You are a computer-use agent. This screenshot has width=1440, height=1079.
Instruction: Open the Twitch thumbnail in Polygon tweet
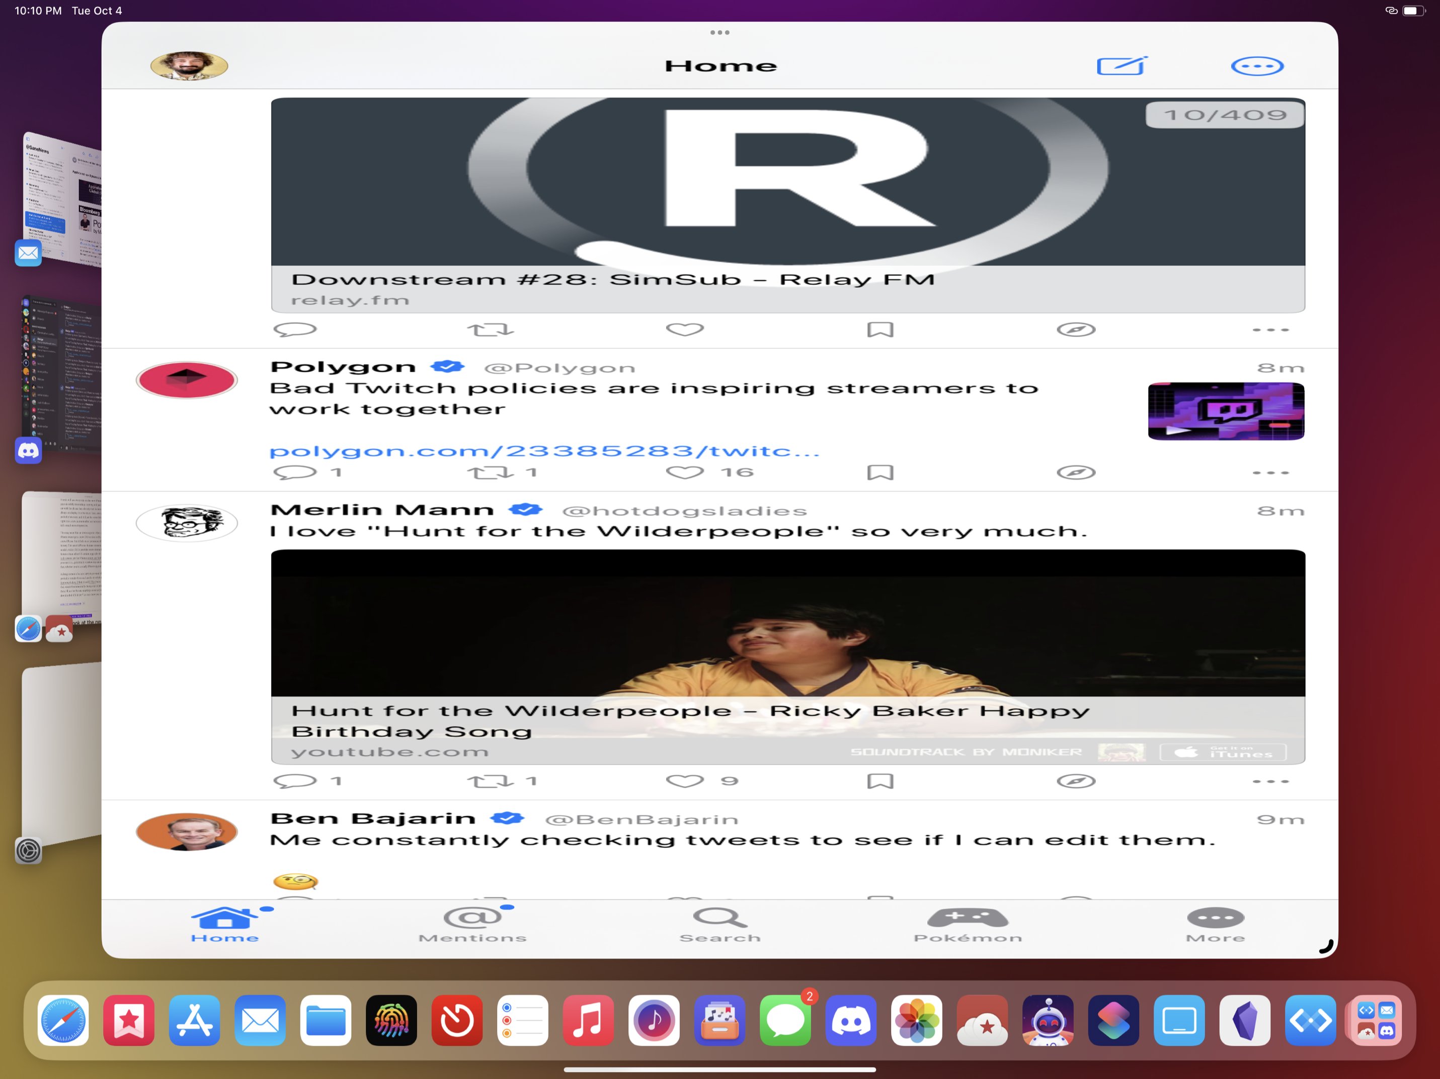pos(1226,411)
